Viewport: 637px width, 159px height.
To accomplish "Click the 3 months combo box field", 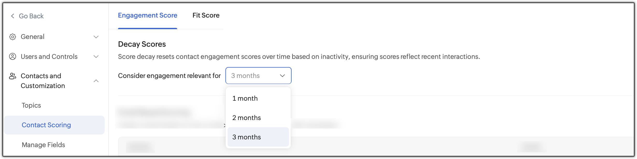I will click(x=258, y=76).
